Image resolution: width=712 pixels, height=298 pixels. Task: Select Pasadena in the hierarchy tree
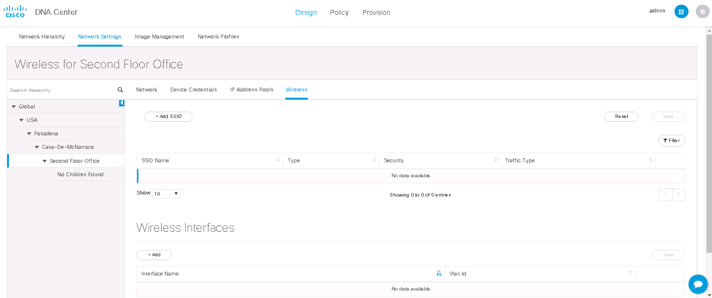46,134
